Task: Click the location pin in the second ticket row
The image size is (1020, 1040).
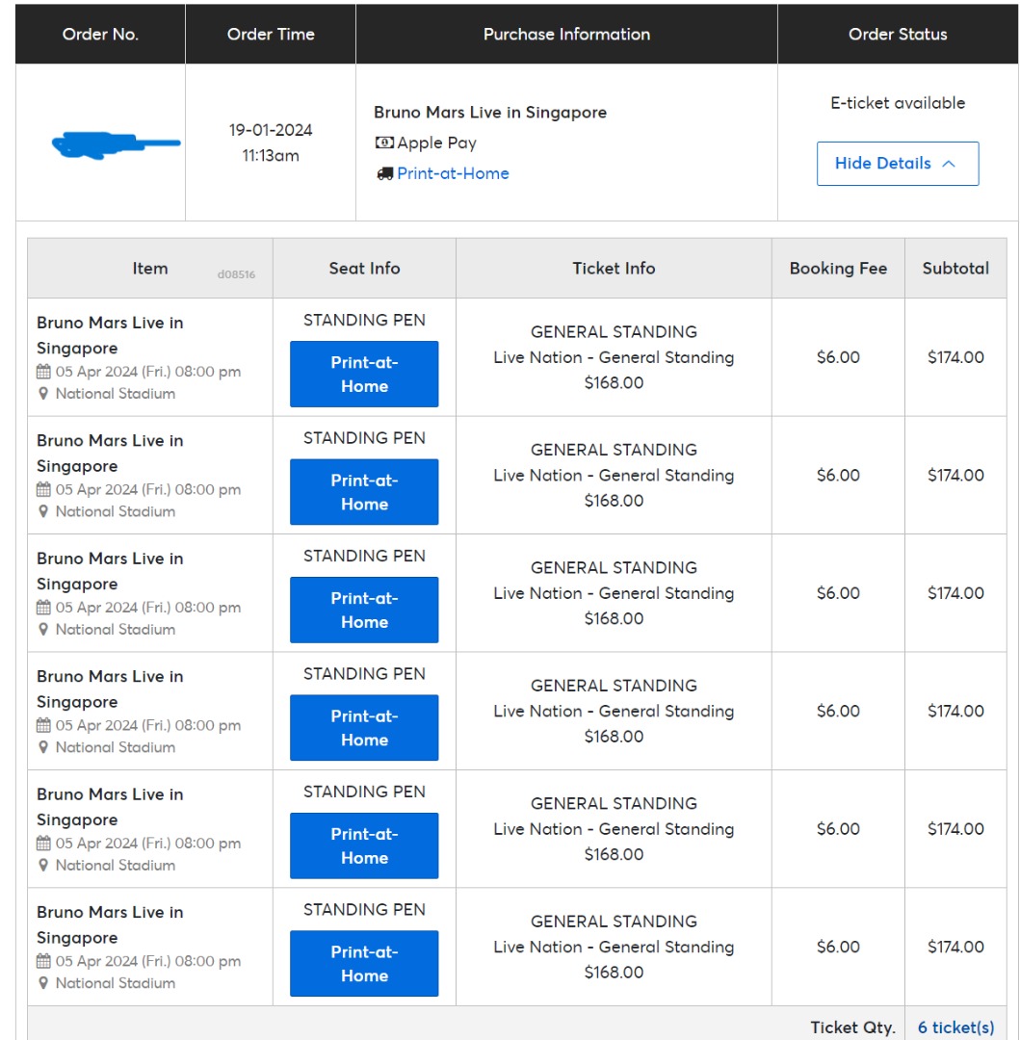Action: 43,511
